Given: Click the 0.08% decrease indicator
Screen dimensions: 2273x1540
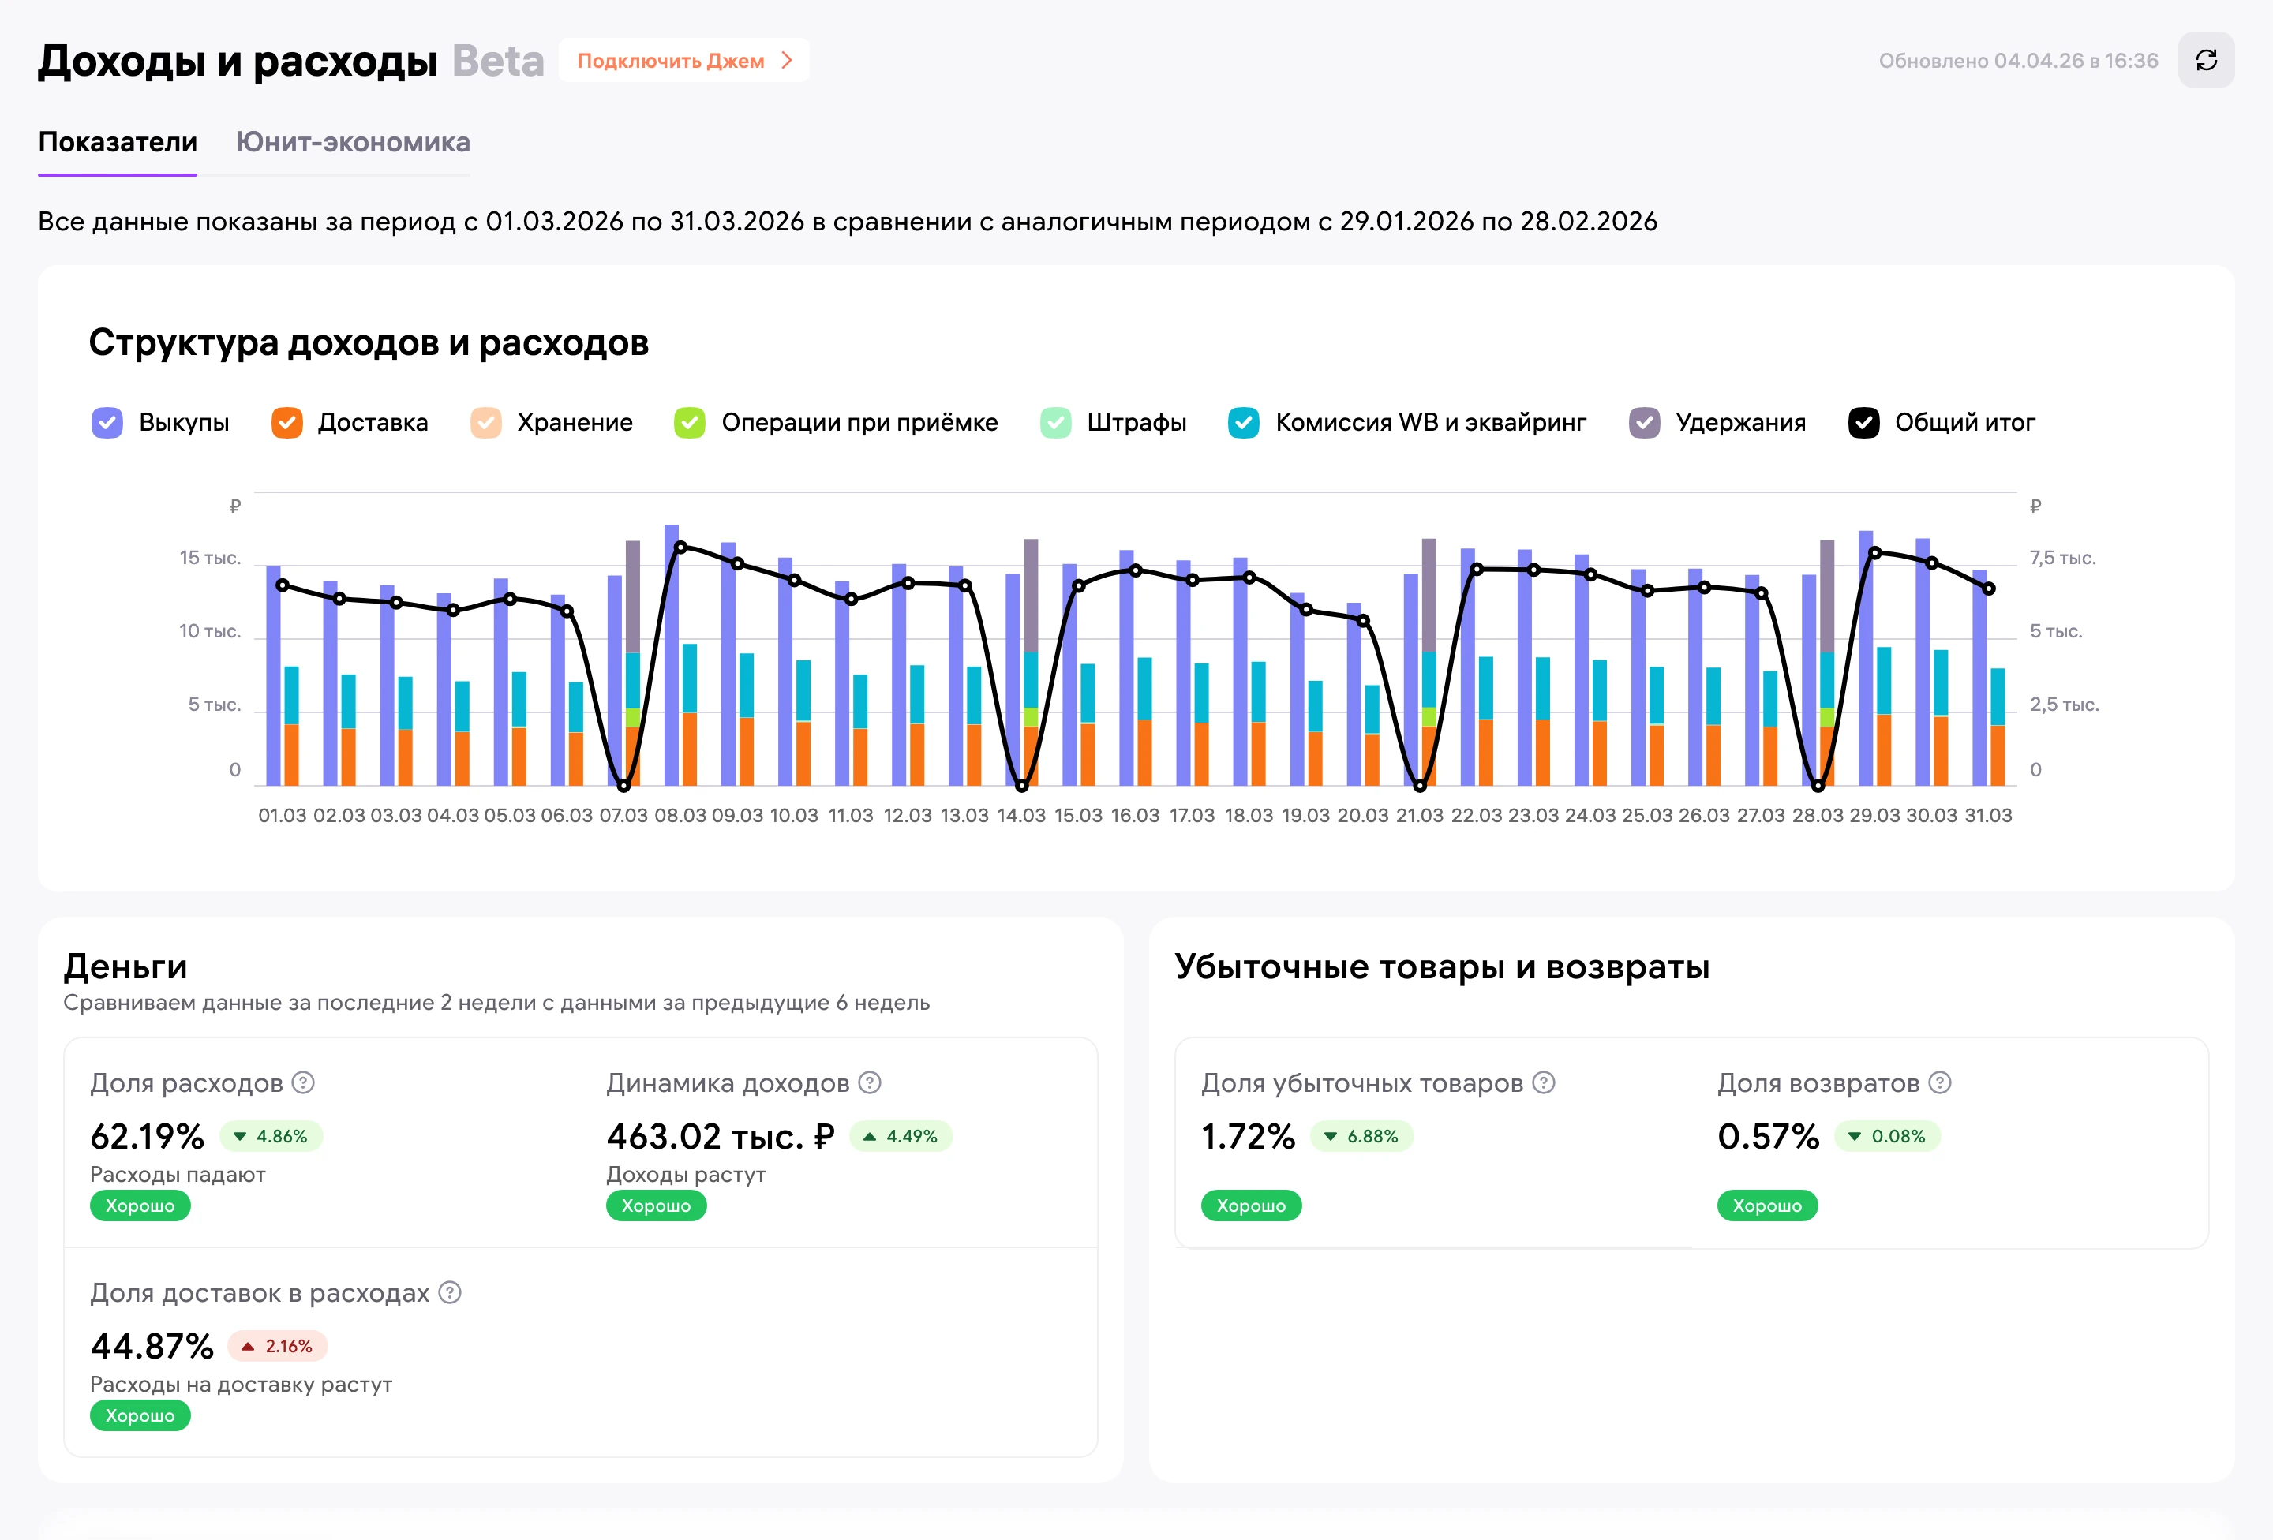Looking at the screenshot, I should pos(1886,1136).
